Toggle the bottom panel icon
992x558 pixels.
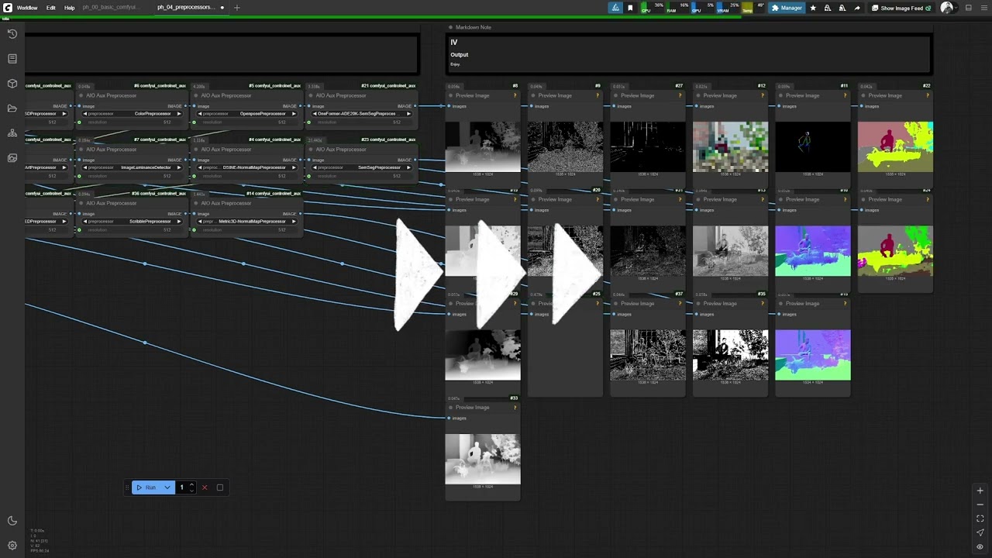pos(969,8)
